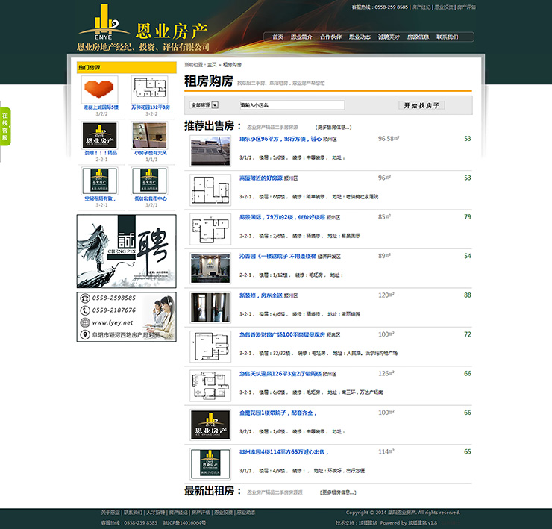552x529 pixels.
Task: Open the 沁香园 一楼送院子 listing title
Action: pyautogui.click(x=277, y=257)
